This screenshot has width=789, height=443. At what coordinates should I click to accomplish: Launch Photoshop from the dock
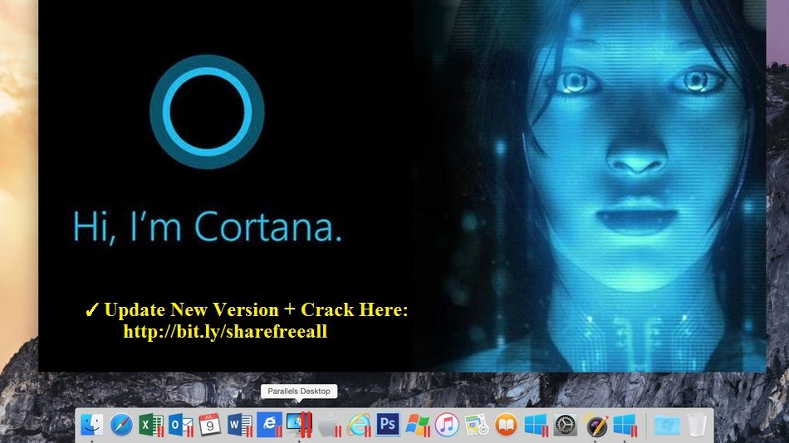point(388,425)
